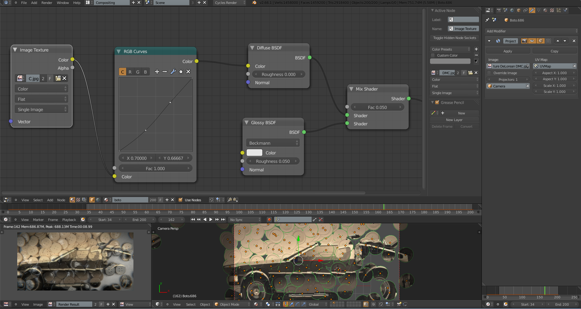581x309 pixels.
Task: Enable the Custom Color checkbox
Action: click(x=433, y=55)
